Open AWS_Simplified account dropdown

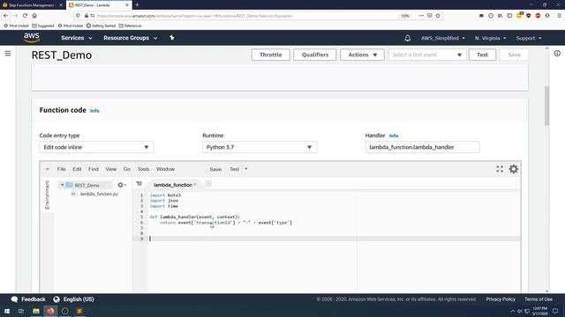click(x=443, y=38)
